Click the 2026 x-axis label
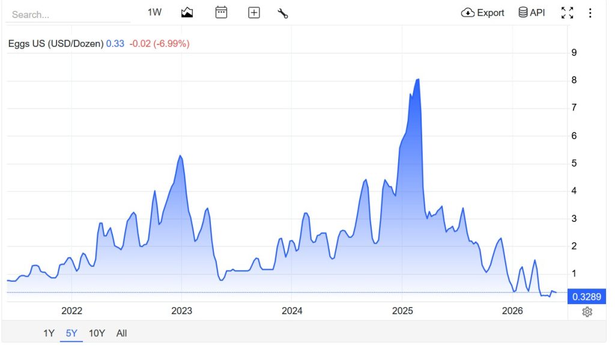The image size is (615, 352). (x=512, y=311)
